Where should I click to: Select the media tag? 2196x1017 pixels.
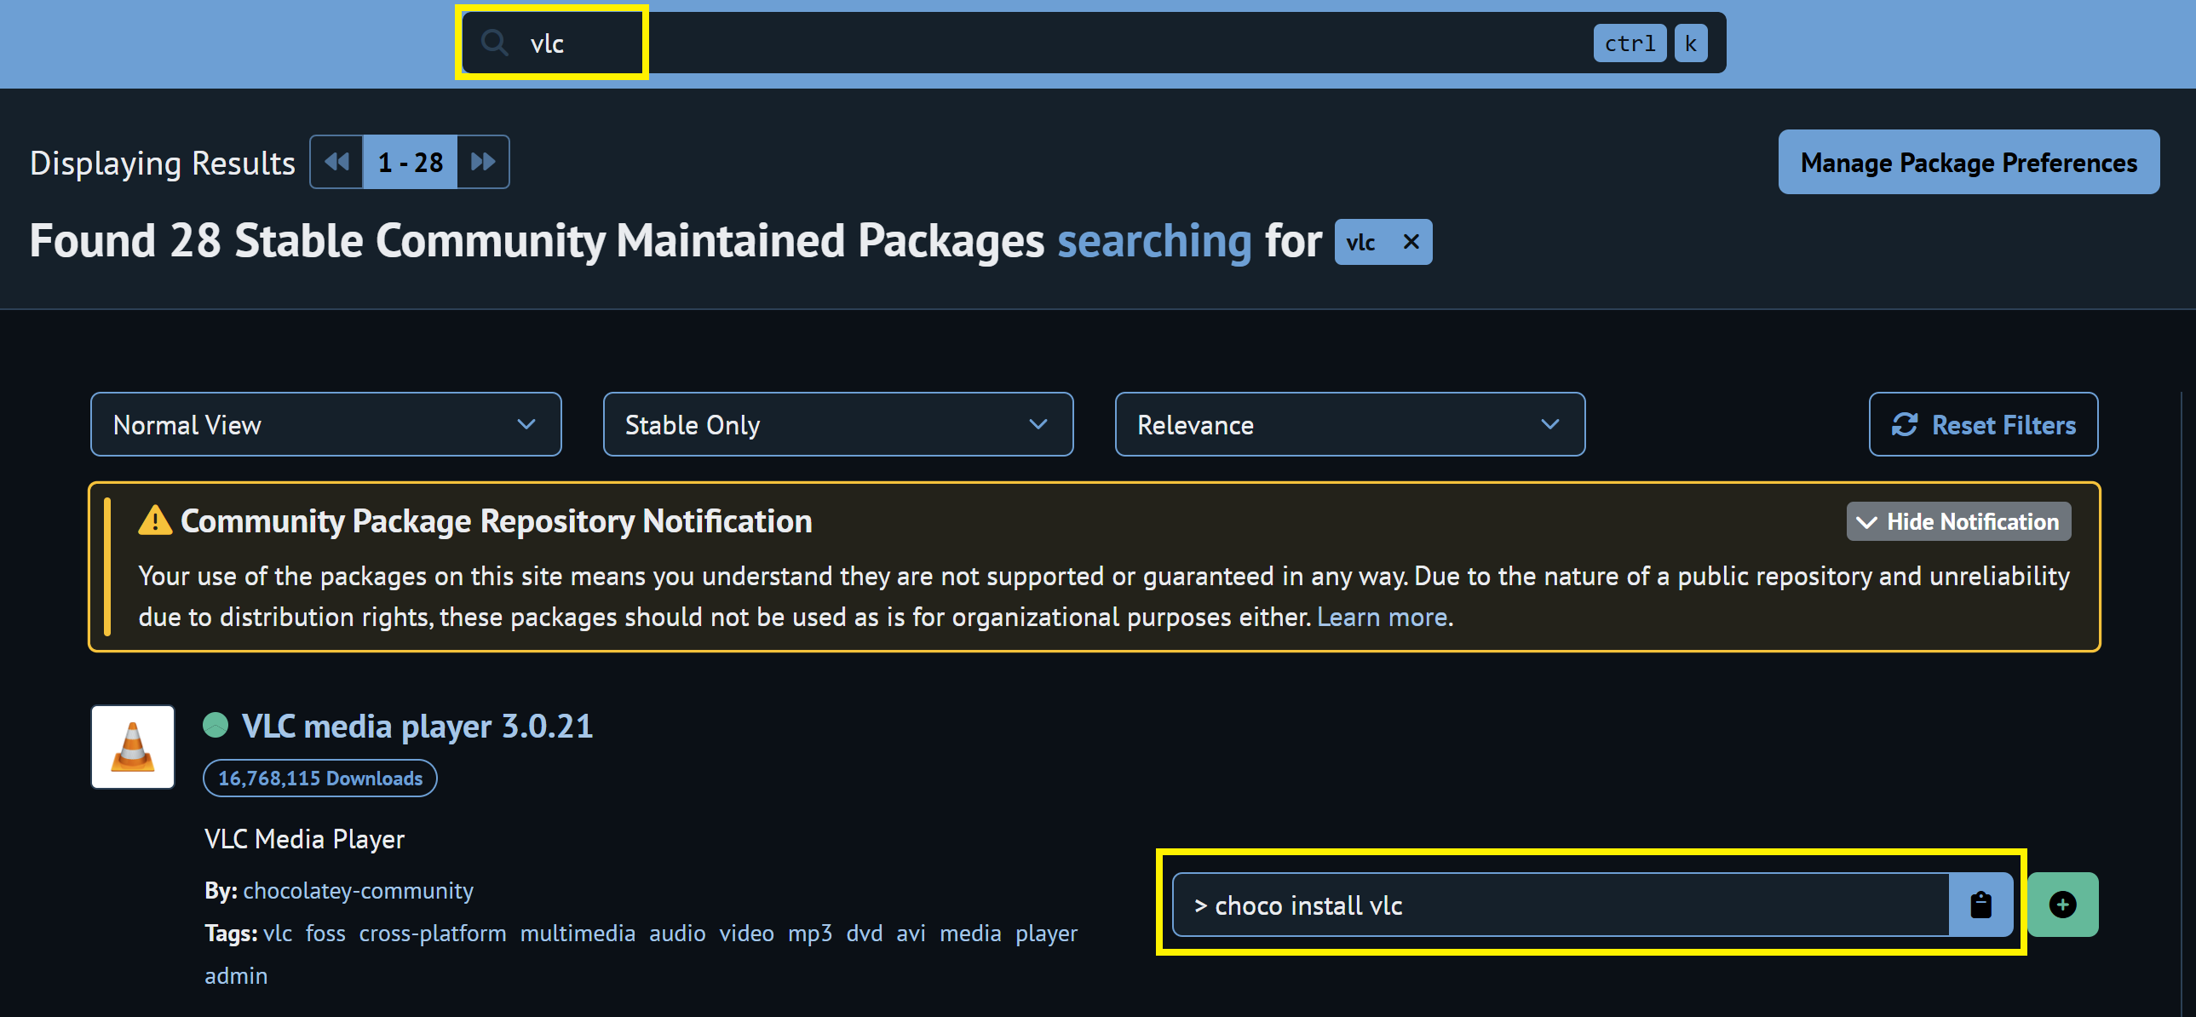pyautogui.click(x=970, y=933)
